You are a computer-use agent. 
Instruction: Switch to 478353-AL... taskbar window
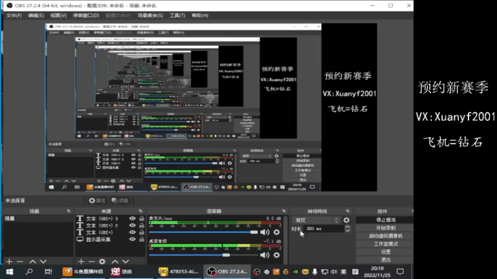pyautogui.click(x=179, y=272)
